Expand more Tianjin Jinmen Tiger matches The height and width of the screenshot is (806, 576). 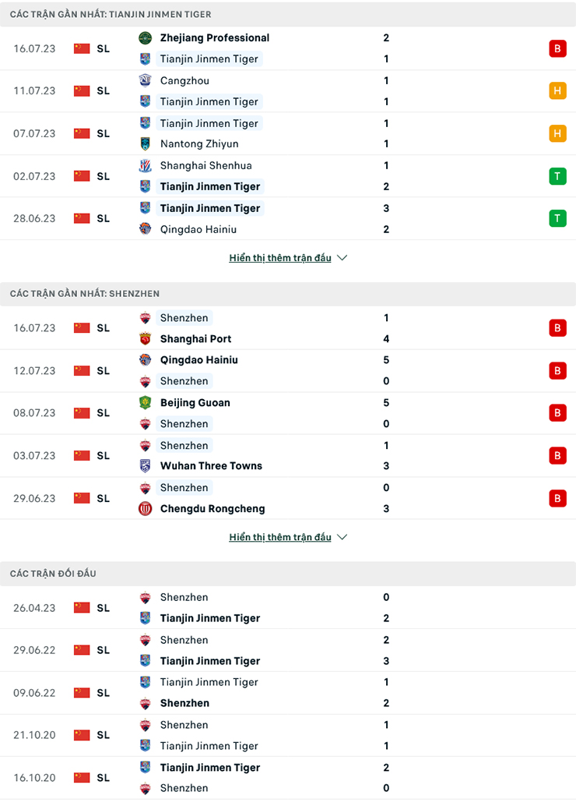[280, 257]
